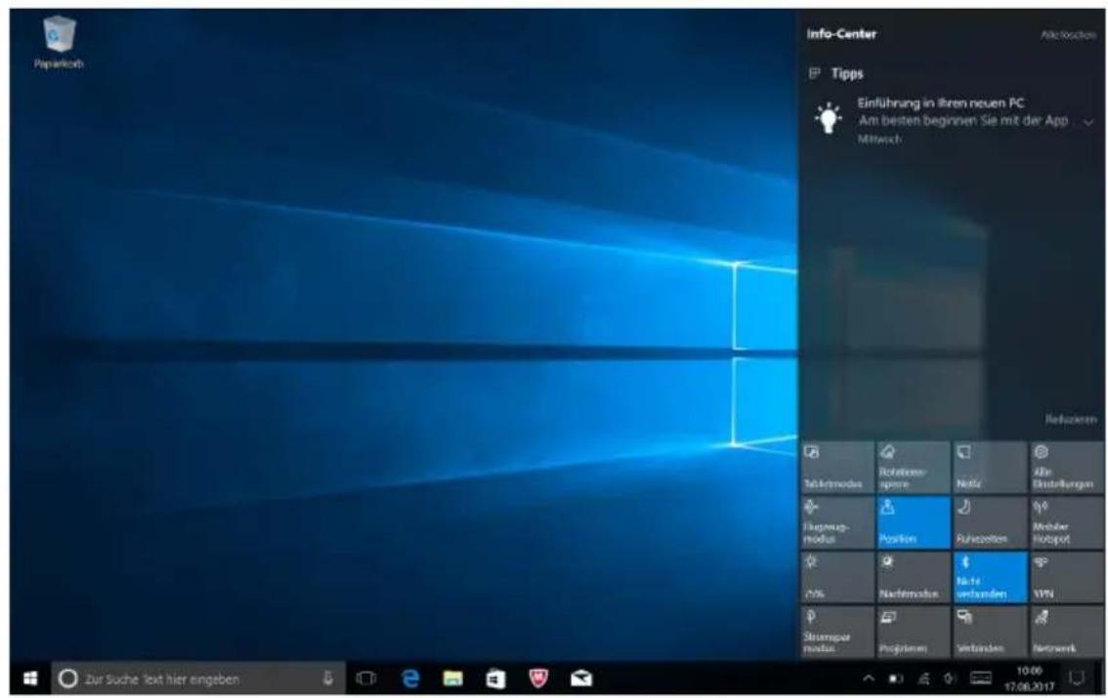This screenshot has width=1108, height=698.
Task: Open Microsoft Store from taskbar
Action: coord(496,678)
